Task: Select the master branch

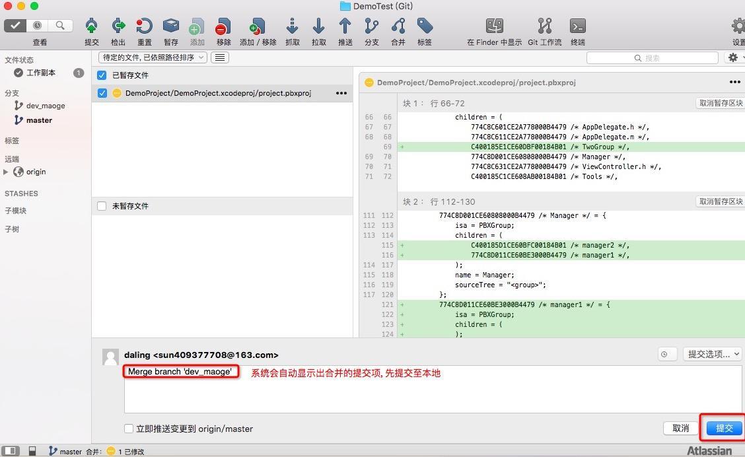Action: click(x=39, y=120)
